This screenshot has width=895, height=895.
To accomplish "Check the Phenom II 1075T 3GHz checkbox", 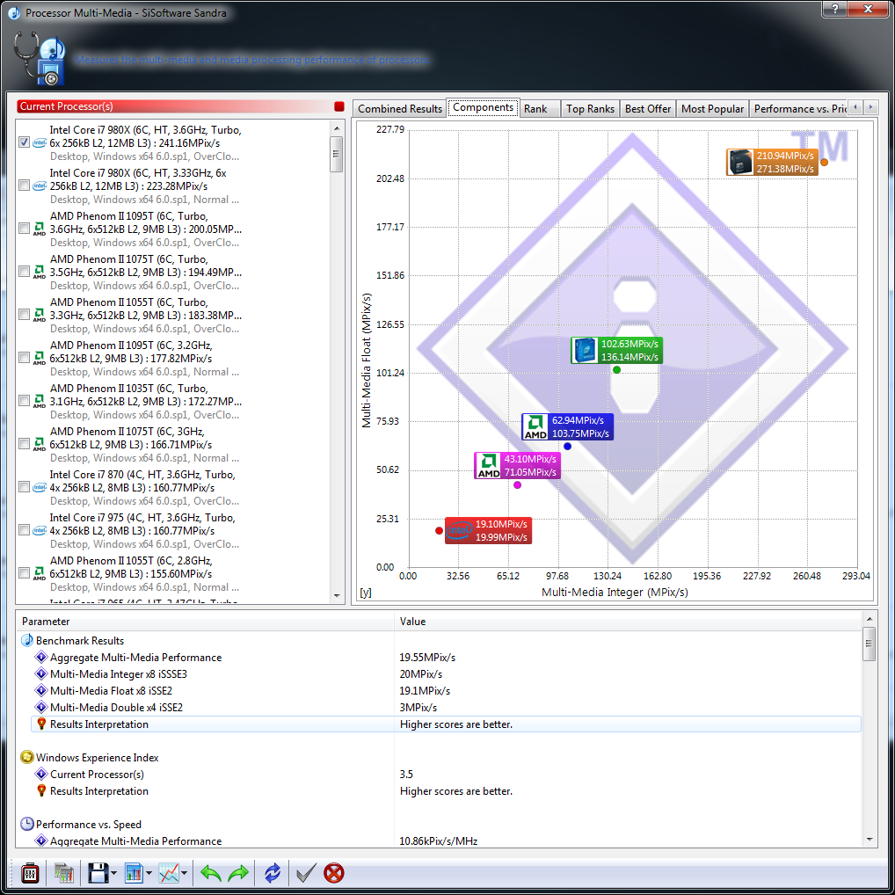I will [24, 443].
